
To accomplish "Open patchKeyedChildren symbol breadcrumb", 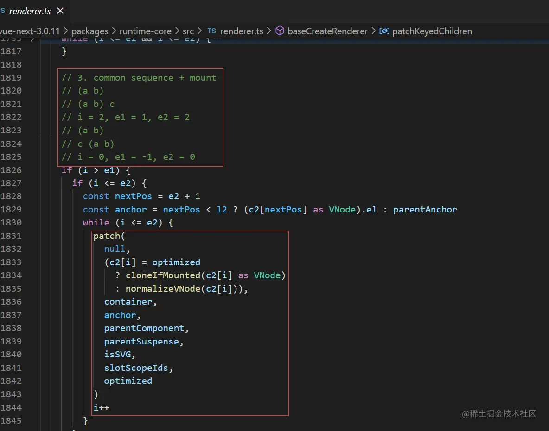I will (432, 31).
